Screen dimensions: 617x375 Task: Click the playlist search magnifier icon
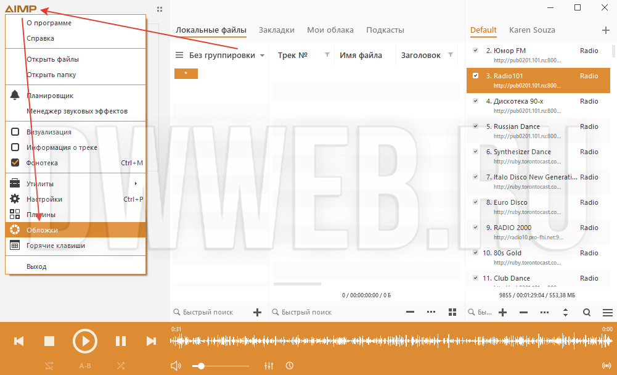pyautogui.click(x=587, y=312)
